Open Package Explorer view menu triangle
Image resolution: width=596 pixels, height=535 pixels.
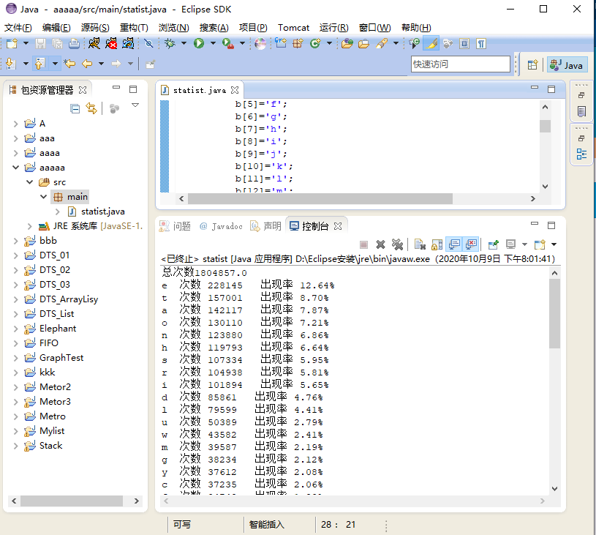135,105
